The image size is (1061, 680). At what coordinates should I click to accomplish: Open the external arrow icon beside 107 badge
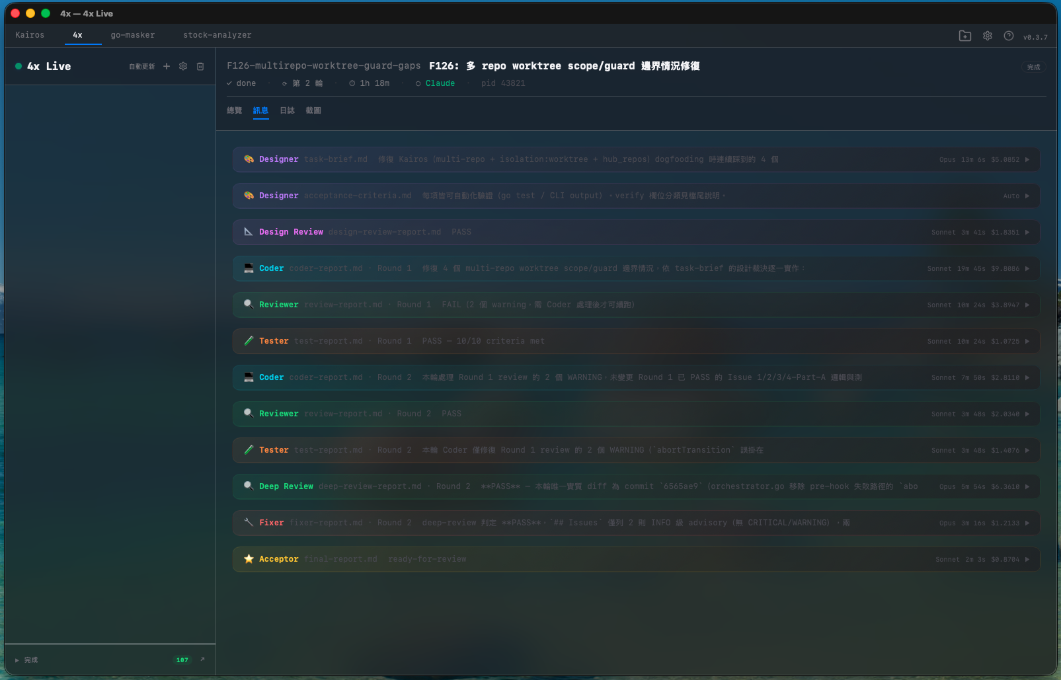click(x=202, y=660)
